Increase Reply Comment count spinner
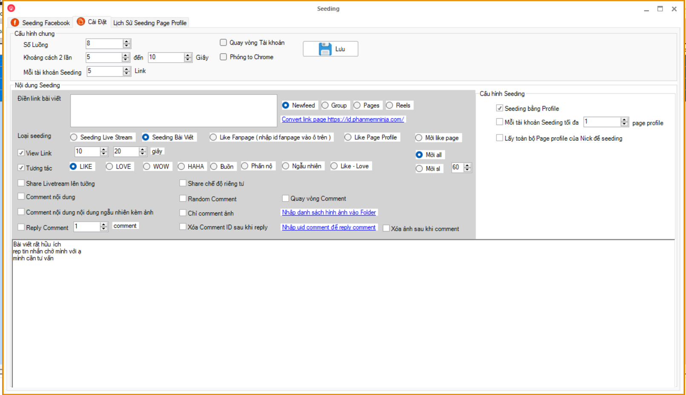Screen dimensions: 686x395 coord(103,224)
